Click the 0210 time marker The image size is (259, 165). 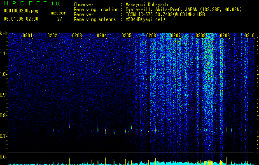(250, 35)
